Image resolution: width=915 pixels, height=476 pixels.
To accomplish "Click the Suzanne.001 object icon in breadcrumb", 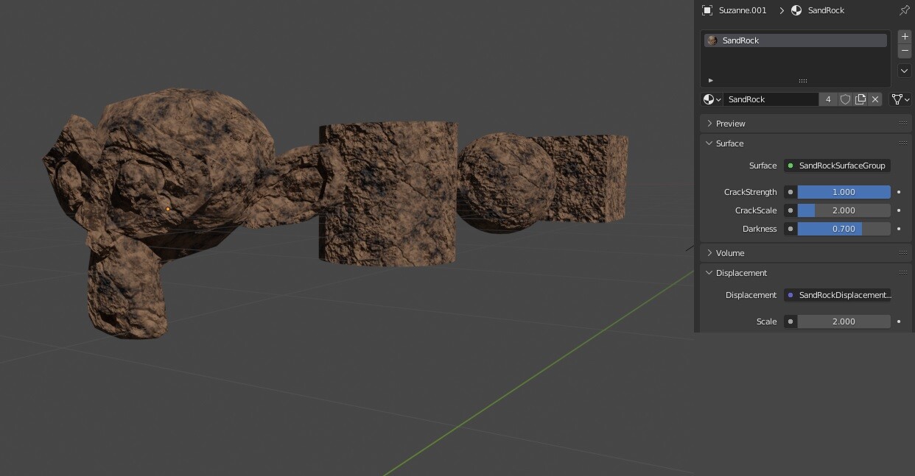I will (x=707, y=10).
